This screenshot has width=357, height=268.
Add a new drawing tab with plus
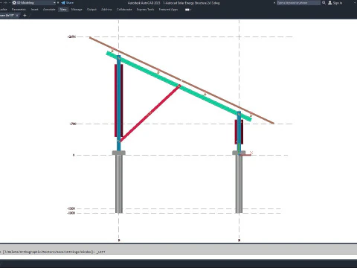(25, 16)
